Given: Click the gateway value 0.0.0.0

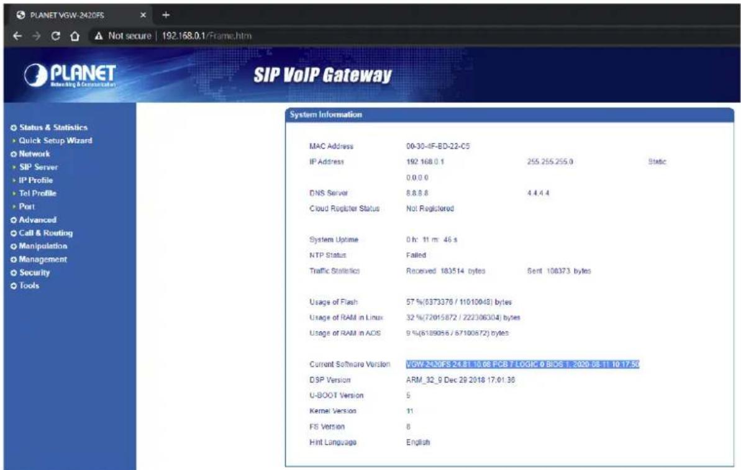Looking at the screenshot, I should tap(417, 178).
